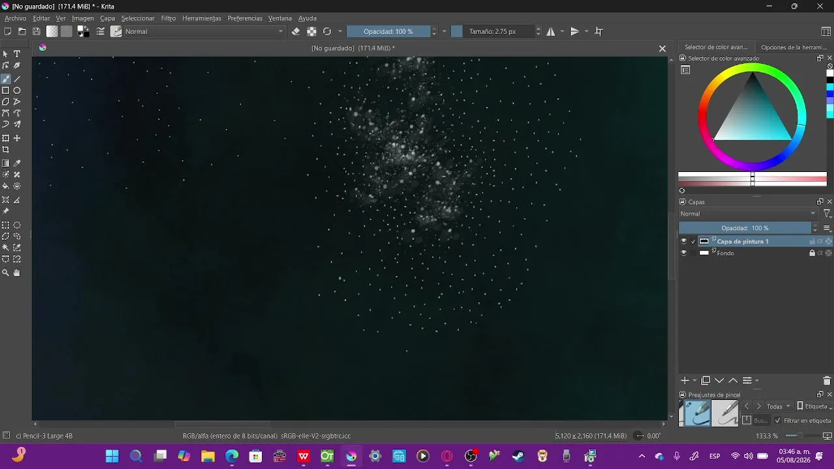834x469 pixels.
Task: Adjust the brush Opacidad slider in toolbar
Action: pyautogui.click(x=388, y=31)
